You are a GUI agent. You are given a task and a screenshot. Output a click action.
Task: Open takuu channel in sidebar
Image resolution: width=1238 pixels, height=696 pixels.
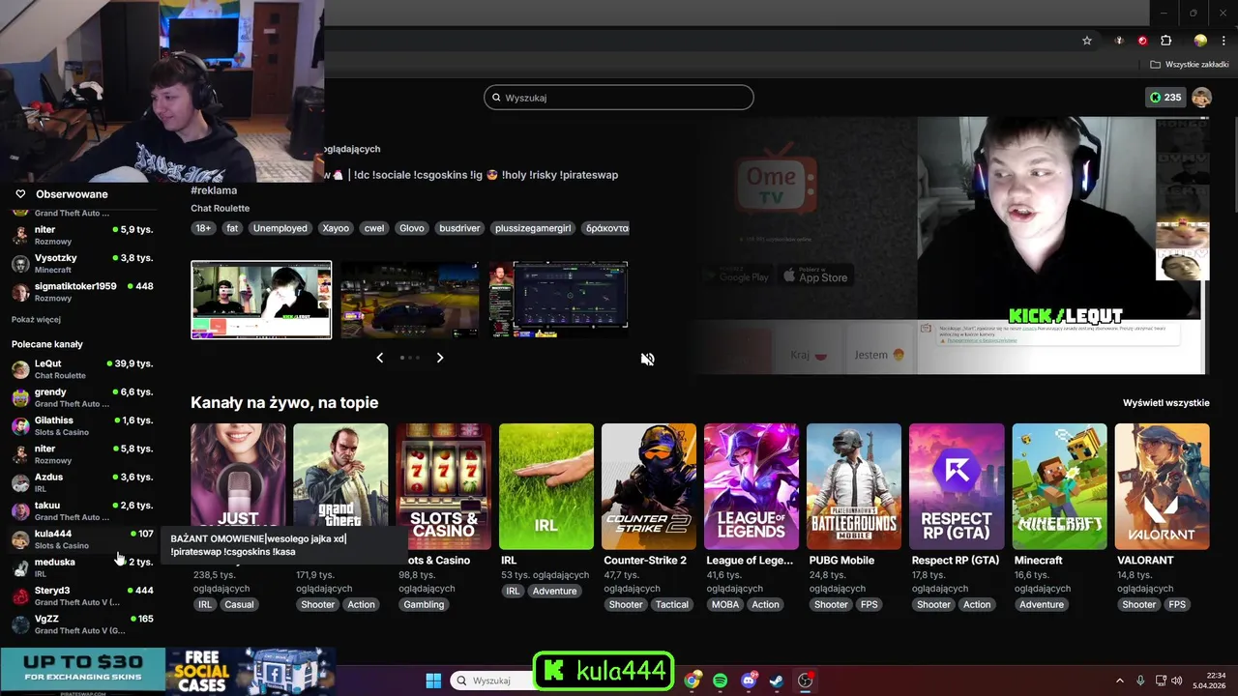pyautogui.click(x=82, y=510)
